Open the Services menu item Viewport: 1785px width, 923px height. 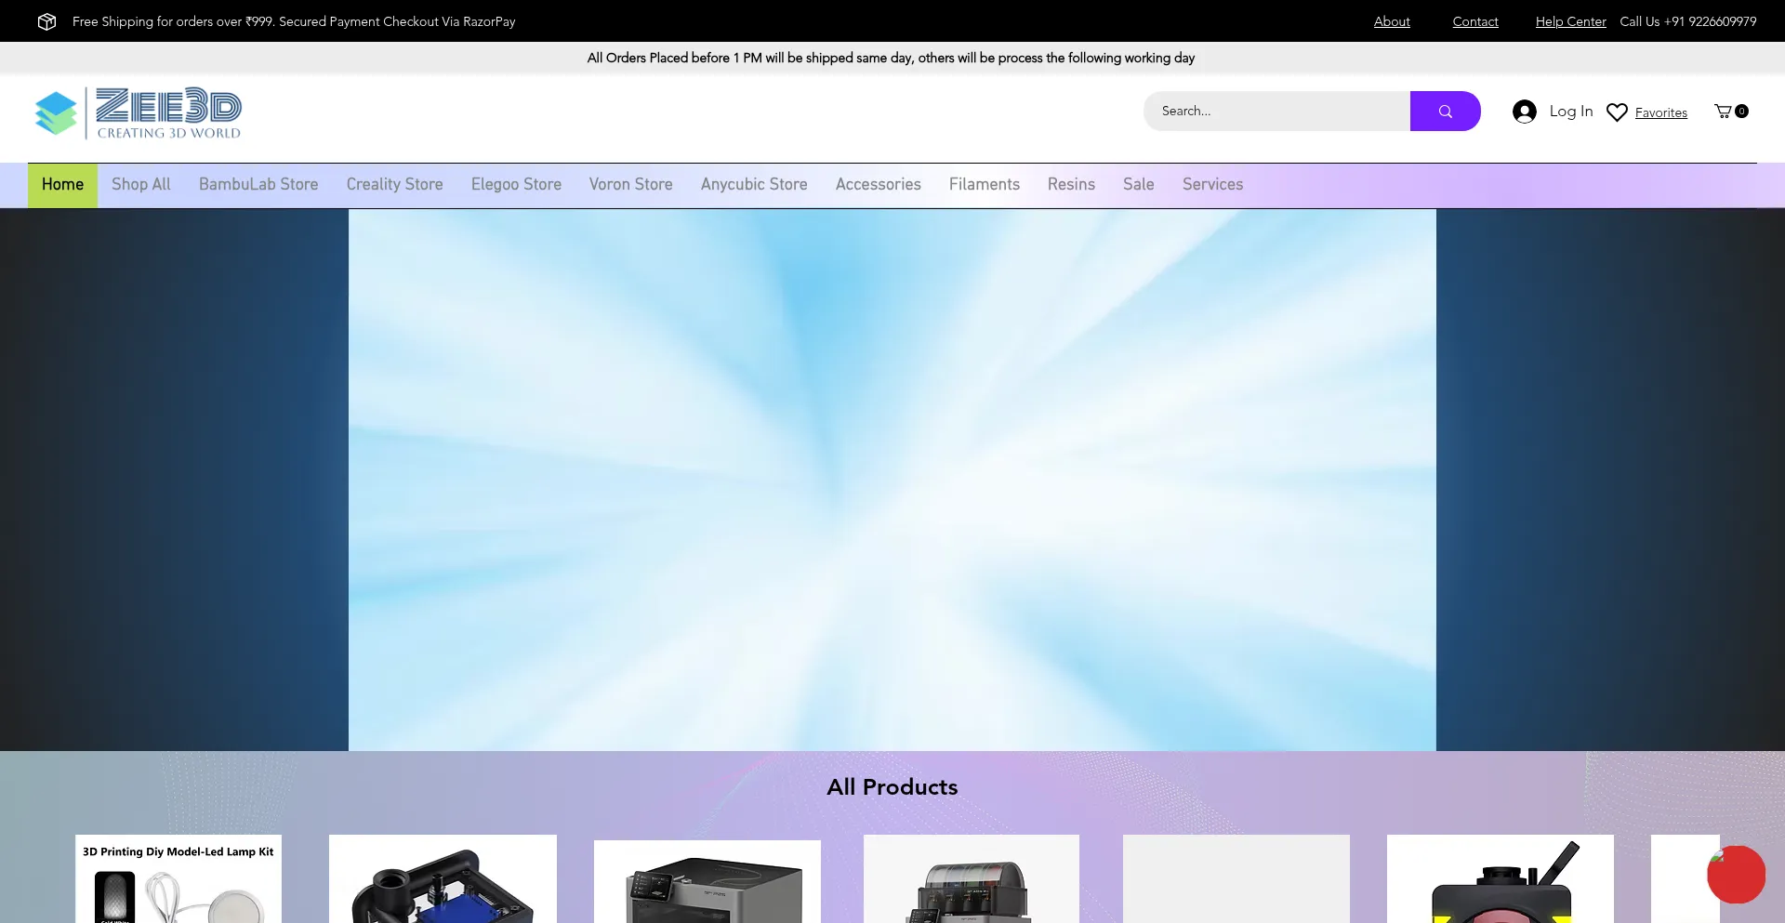pos(1212,185)
